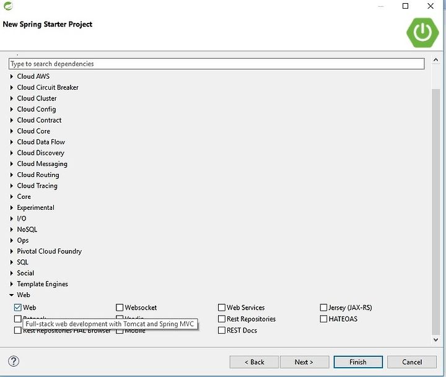446x377 pixels.
Task: Check the Rest Repositories HAL Browser box
Action: click(x=17, y=330)
